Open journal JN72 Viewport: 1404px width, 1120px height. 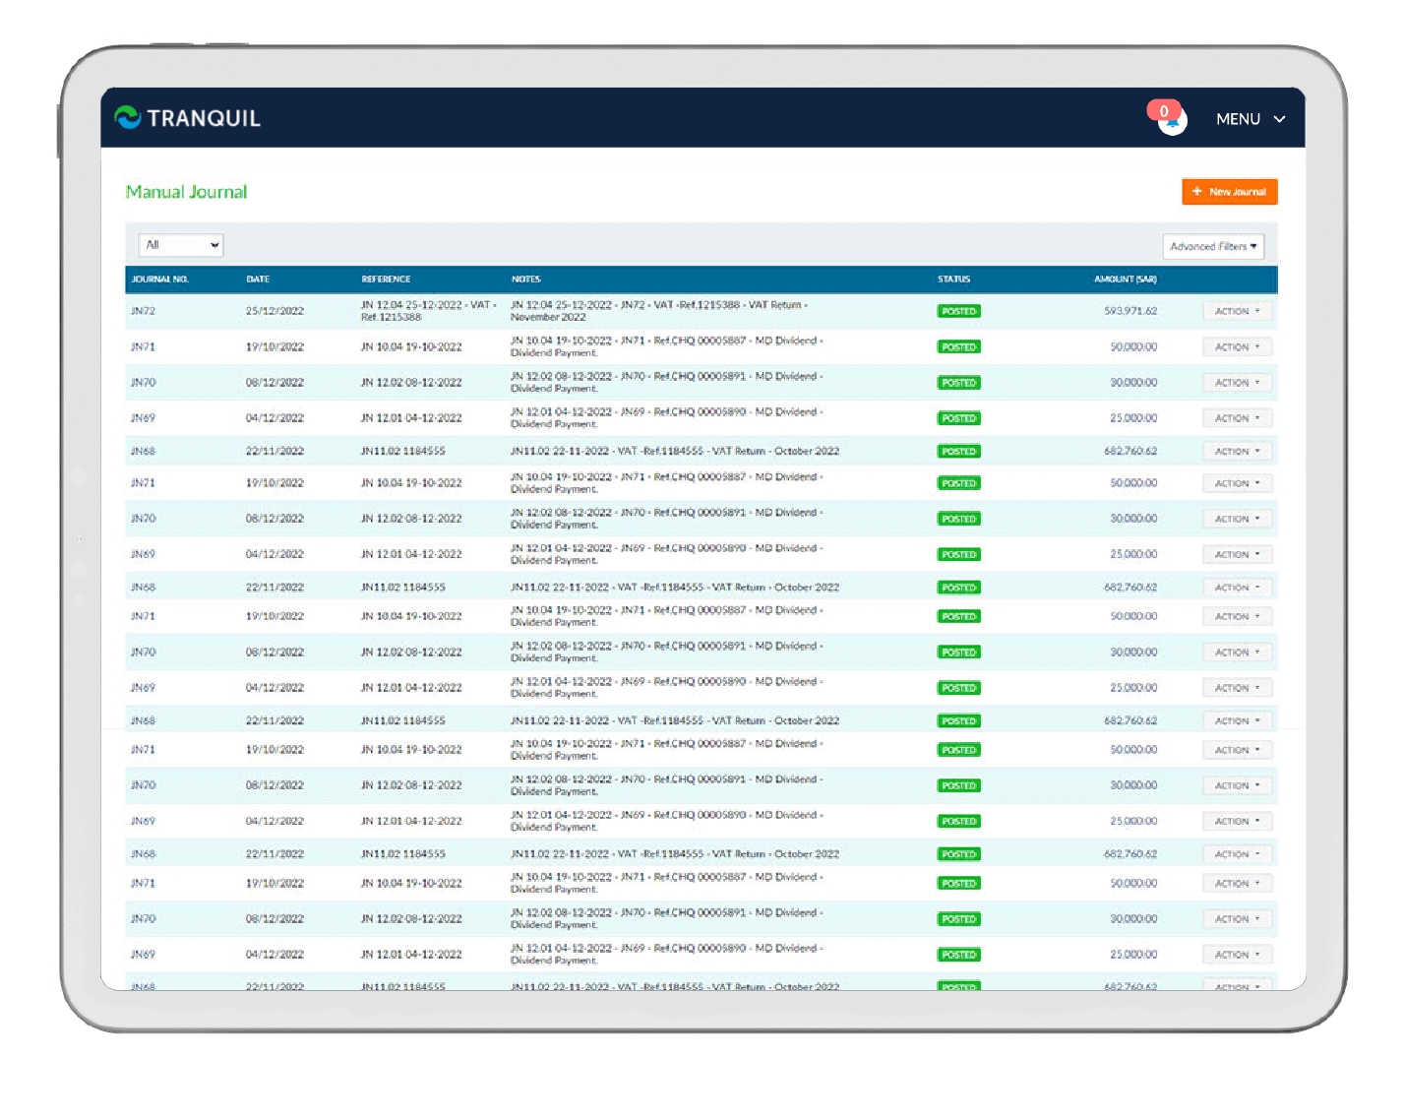[x=143, y=311]
